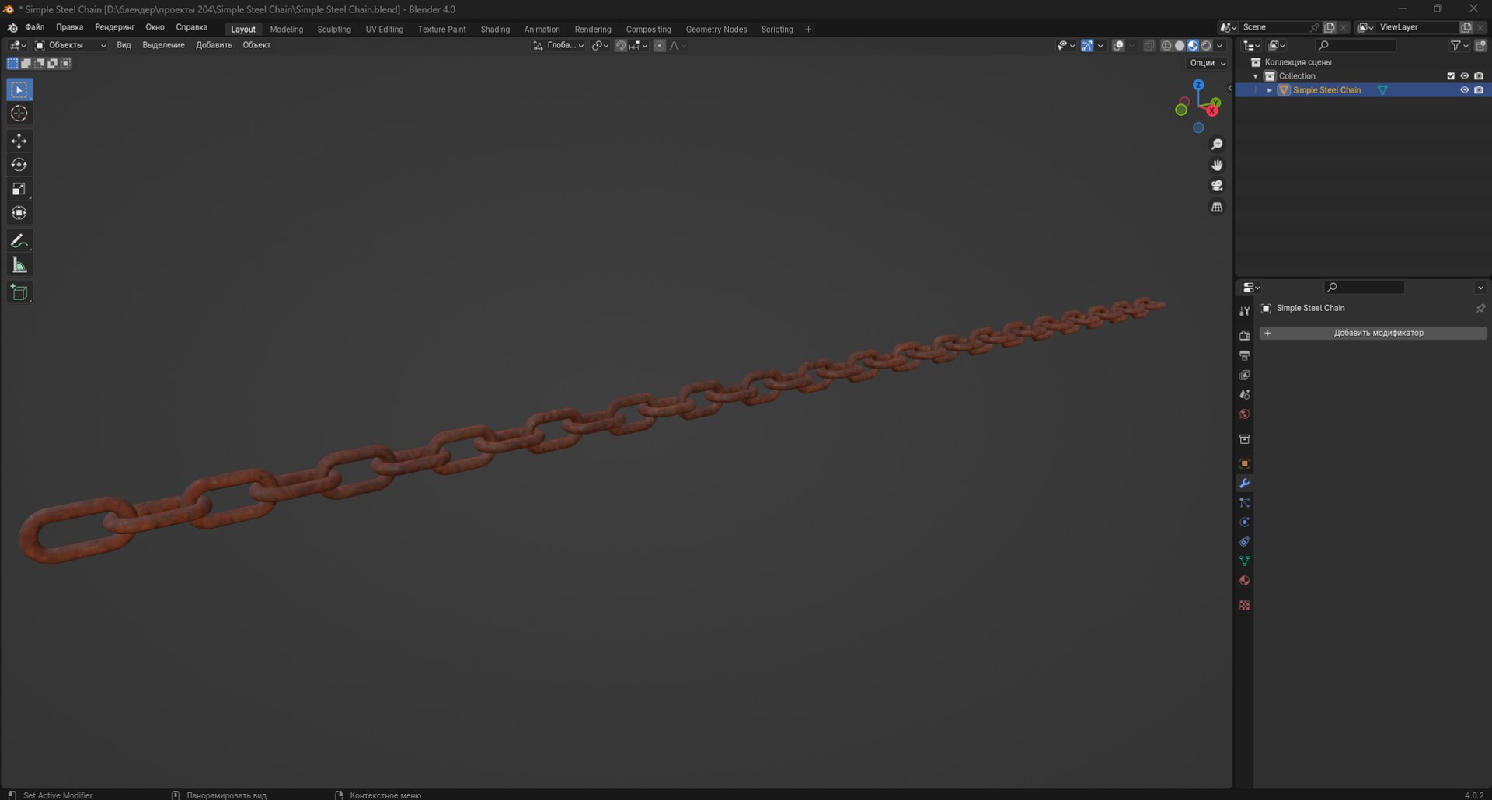The image size is (1492, 800).
Task: Open the World properties tab
Action: pyautogui.click(x=1244, y=414)
